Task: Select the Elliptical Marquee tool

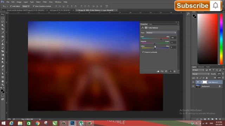Action: coord(2,18)
